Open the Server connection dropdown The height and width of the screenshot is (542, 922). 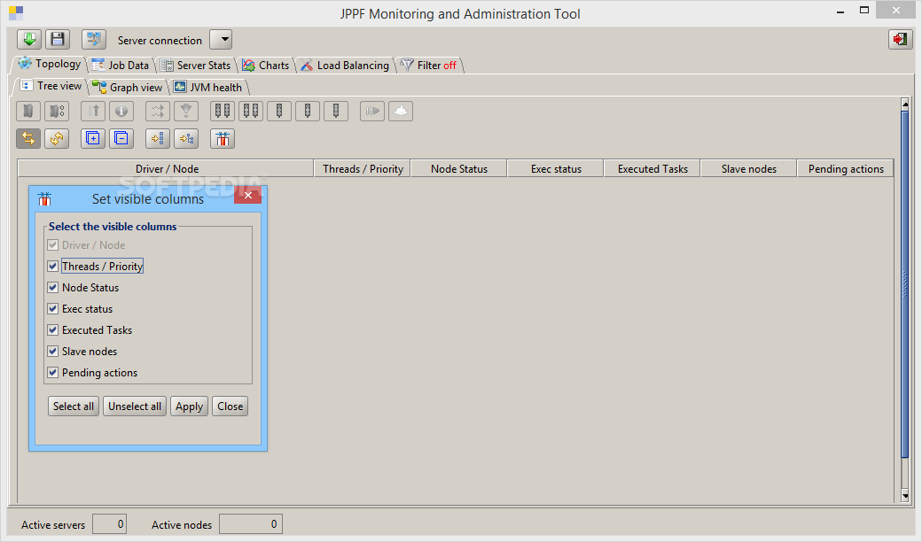[221, 39]
